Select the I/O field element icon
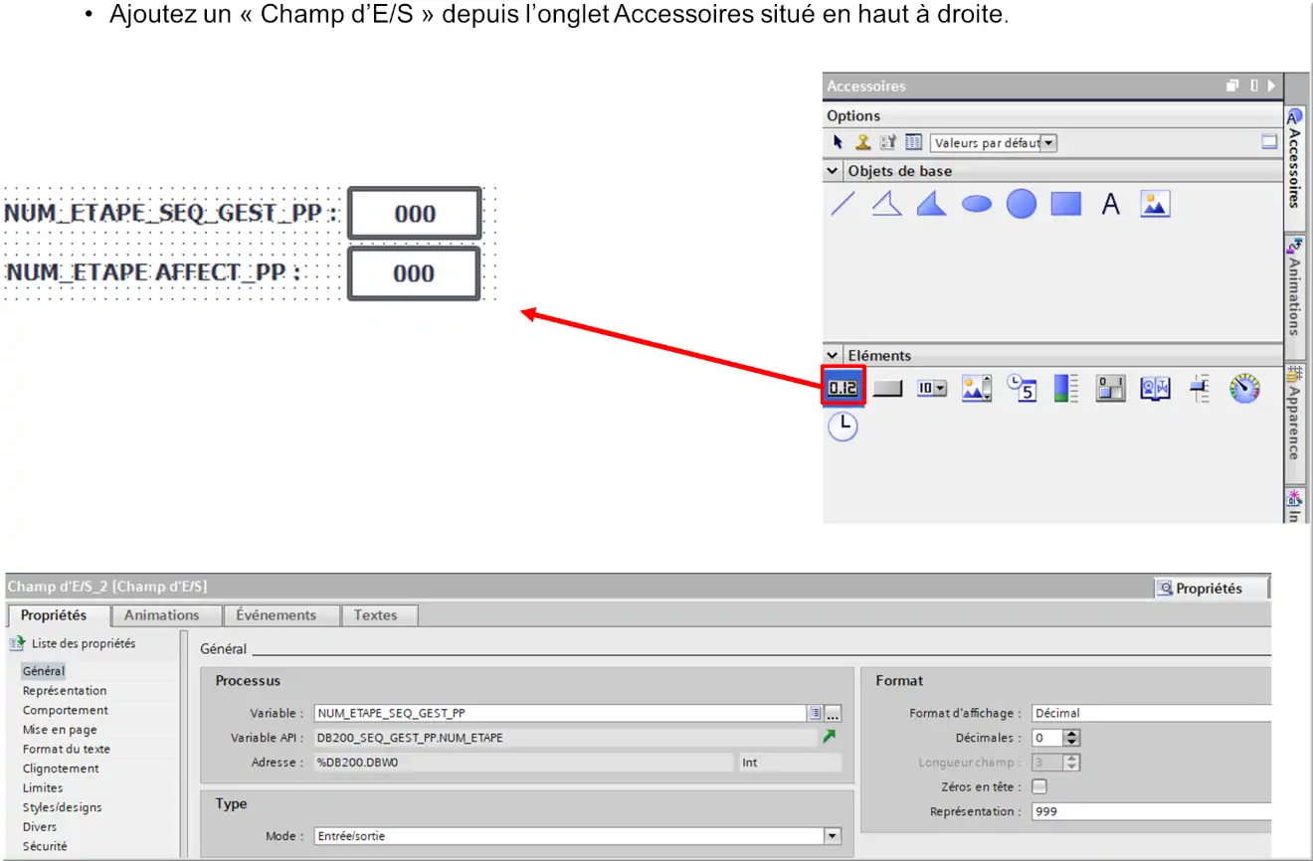Viewport: 1313px width, 861px height. pyautogui.click(x=844, y=388)
